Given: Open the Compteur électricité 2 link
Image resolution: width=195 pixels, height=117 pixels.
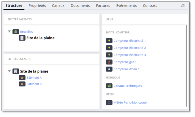Looking at the screenshot, I should (130, 48).
